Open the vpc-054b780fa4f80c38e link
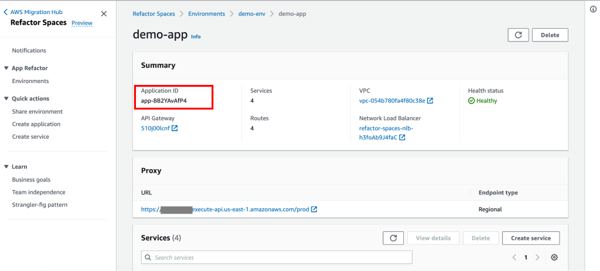 click(x=392, y=101)
